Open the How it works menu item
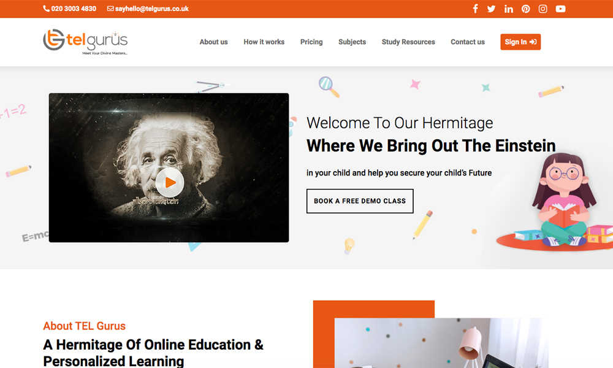 (x=264, y=42)
